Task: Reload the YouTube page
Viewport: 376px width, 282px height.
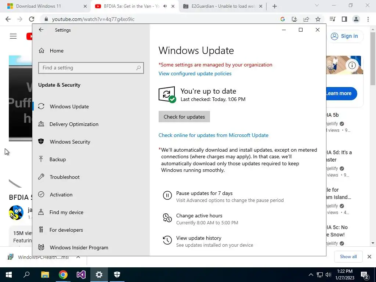Action: tap(32, 19)
